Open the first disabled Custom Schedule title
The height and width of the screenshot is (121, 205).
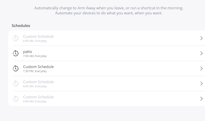[38, 37]
